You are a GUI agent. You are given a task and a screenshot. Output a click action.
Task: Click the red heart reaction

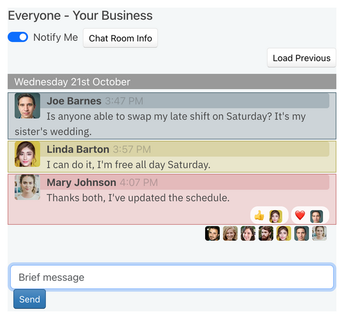click(x=300, y=215)
